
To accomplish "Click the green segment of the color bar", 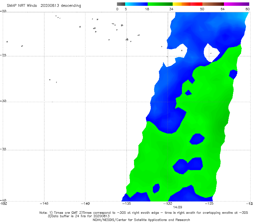I will (160, 4).
